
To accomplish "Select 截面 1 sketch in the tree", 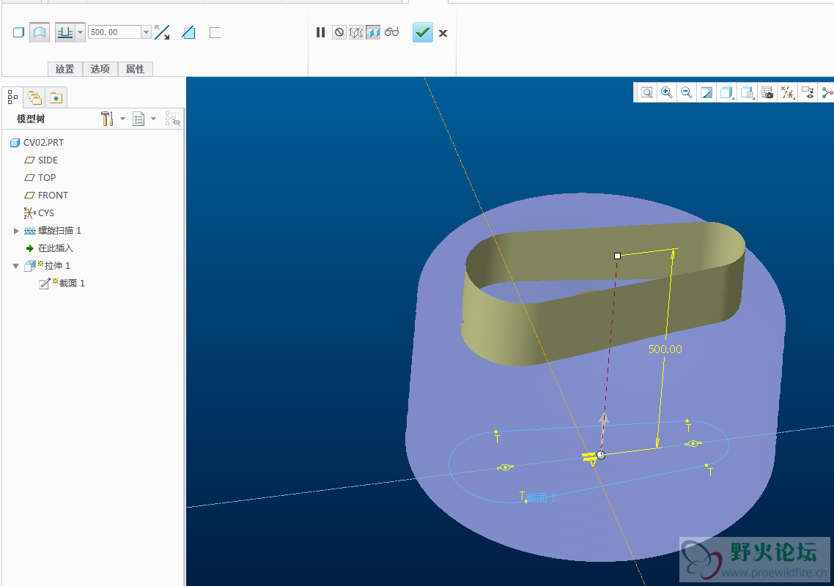I will [63, 283].
